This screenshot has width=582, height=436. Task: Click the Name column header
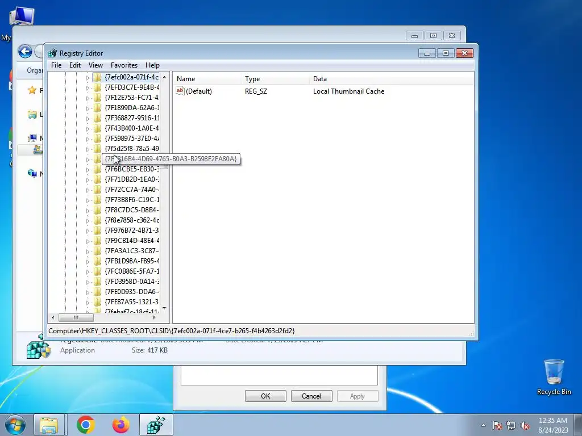207,78
